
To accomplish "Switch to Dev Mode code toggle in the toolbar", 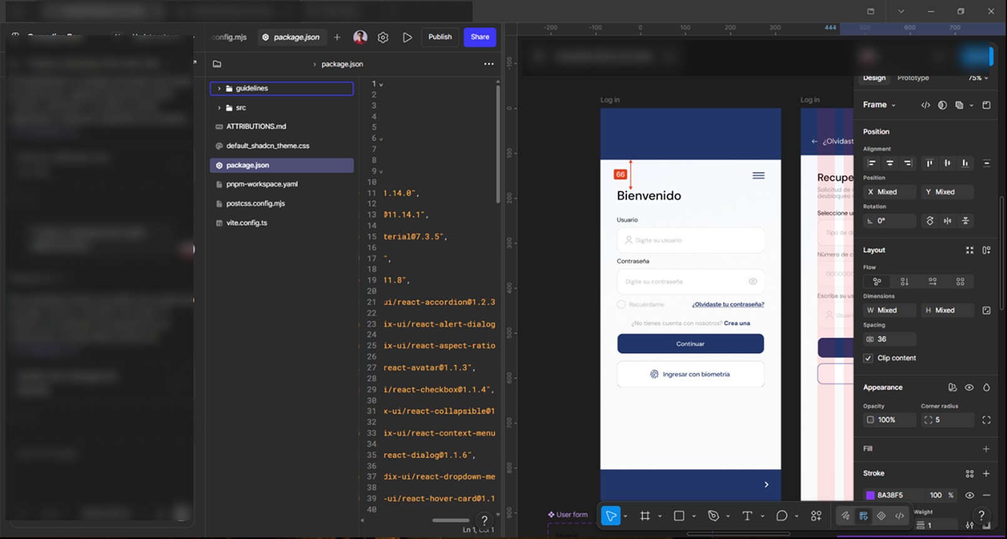I will click(x=899, y=516).
